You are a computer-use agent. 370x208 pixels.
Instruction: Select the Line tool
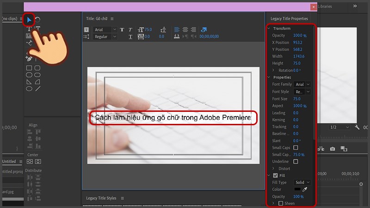37,89
